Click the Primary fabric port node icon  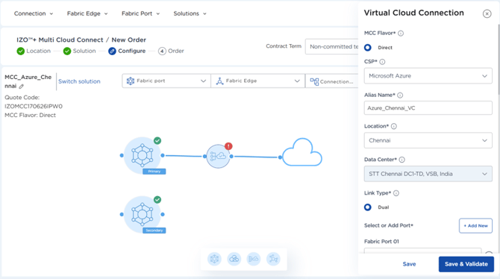pyautogui.click(x=143, y=155)
